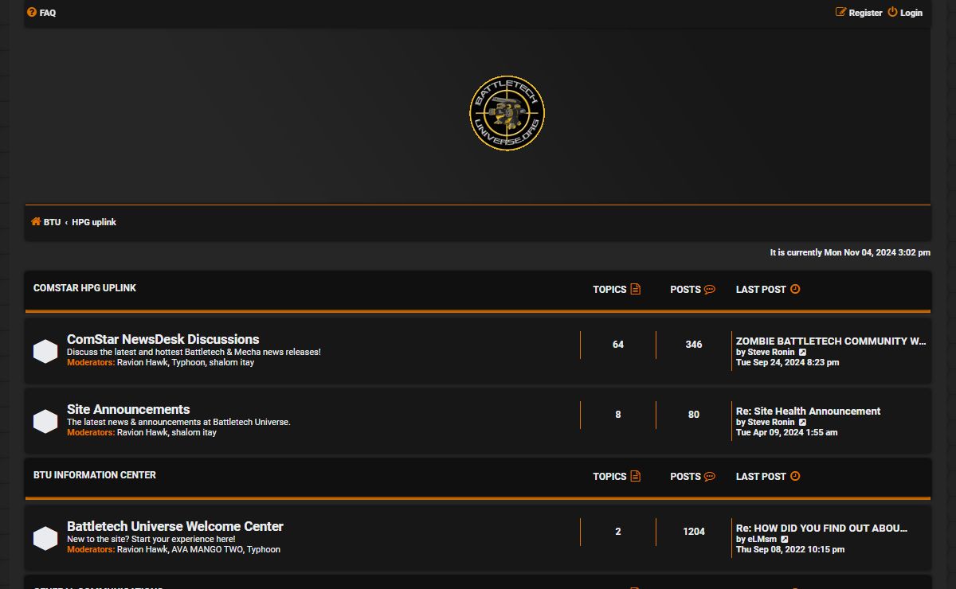The height and width of the screenshot is (589, 956).
Task: Open moderator shalom itay under Site Announcements
Action: [194, 432]
